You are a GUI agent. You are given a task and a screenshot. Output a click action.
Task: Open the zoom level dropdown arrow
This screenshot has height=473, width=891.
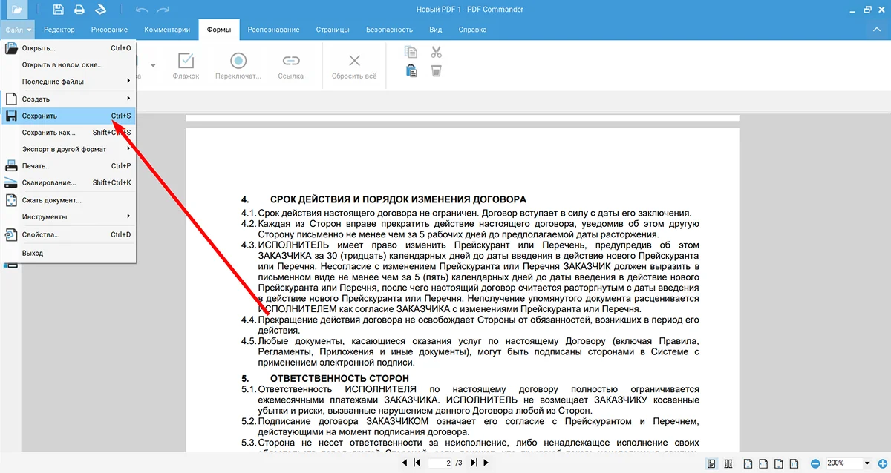867,463
